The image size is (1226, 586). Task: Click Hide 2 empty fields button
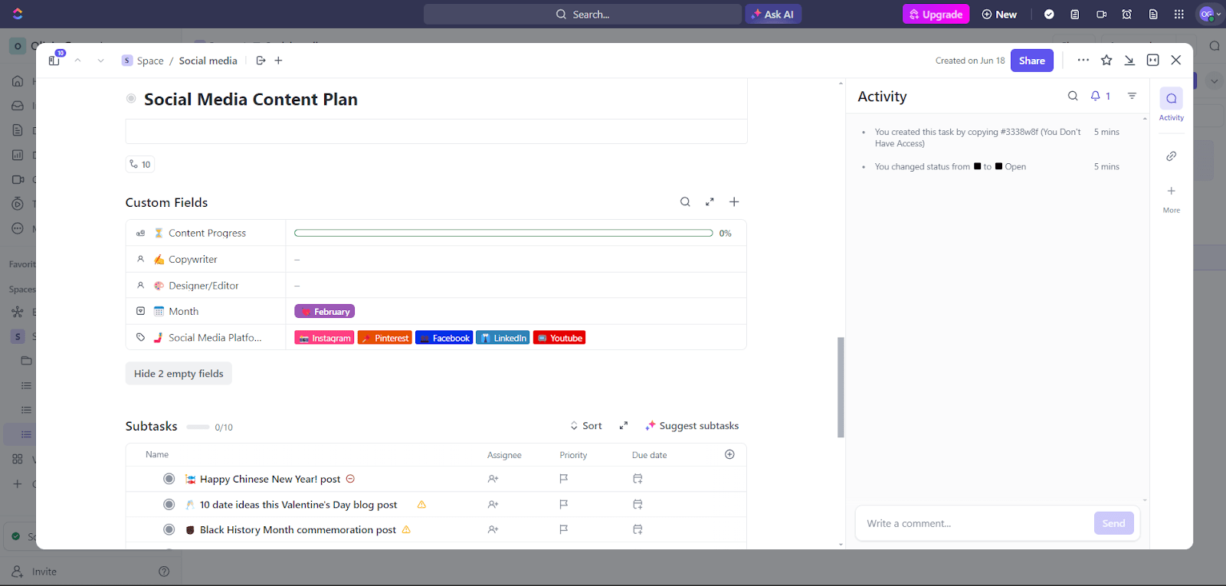[x=179, y=374]
